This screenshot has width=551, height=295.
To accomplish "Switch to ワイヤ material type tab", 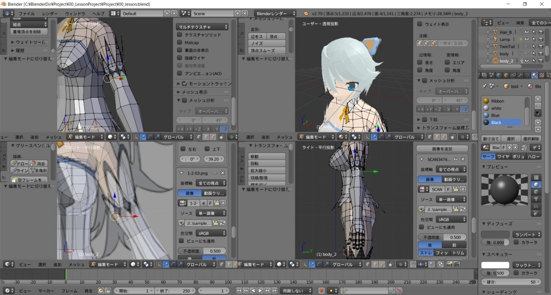I will tap(503, 156).
